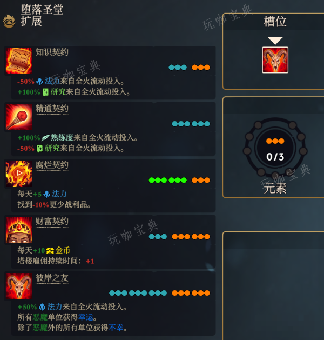Click the 元素 label under the ring
The height and width of the screenshot is (340, 324).
(x=275, y=188)
